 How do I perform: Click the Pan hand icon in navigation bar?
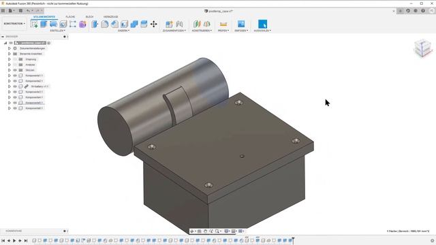pos(205,231)
